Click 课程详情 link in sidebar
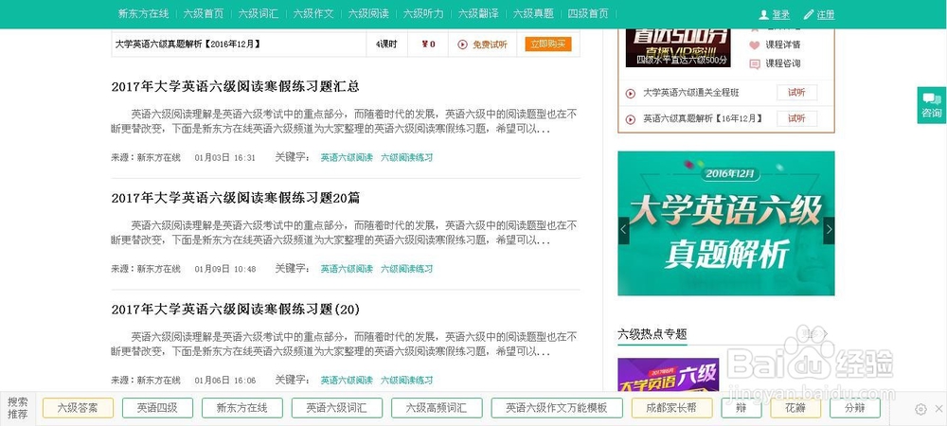Image resolution: width=947 pixels, height=426 pixels. [783, 44]
